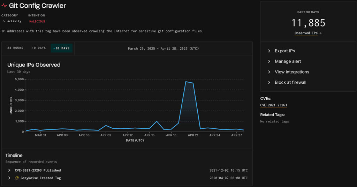Click the chevron icon beside Block at firewall

269,82
